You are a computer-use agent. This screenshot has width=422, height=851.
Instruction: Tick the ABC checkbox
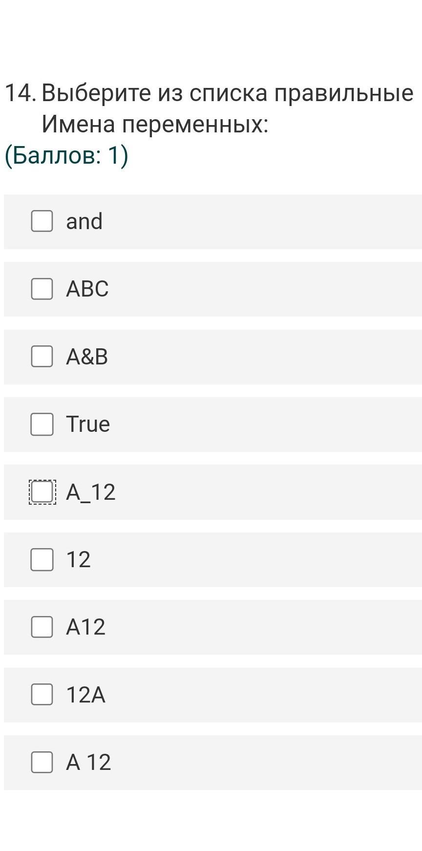point(42,289)
